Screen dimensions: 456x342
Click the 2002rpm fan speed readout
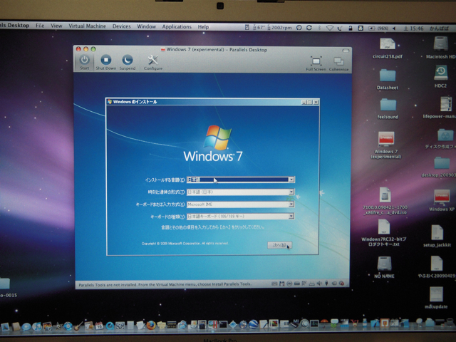[x=279, y=28]
